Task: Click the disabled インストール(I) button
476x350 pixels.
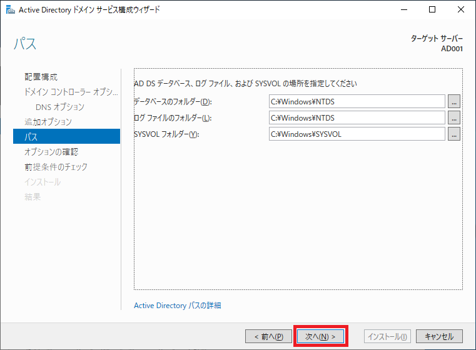Action: pyautogui.click(x=387, y=336)
